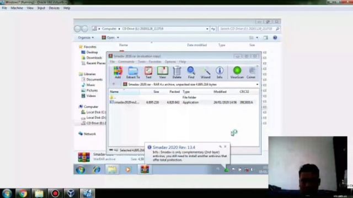The image size is (353, 198).
Task: Select the smadav2020 application file row
Action: (184, 102)
